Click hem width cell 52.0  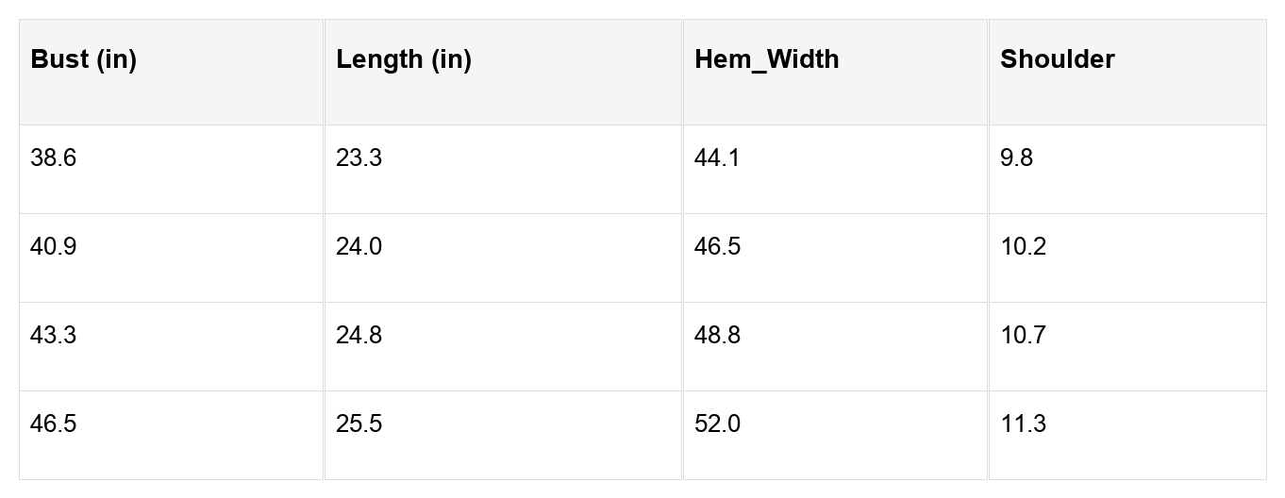(x=718, y=424)
